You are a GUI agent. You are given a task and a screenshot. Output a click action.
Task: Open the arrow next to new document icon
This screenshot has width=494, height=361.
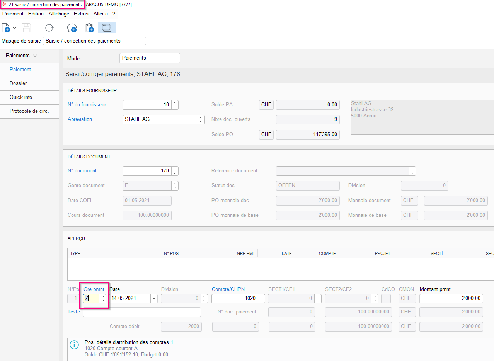click(x=14, y=28)
